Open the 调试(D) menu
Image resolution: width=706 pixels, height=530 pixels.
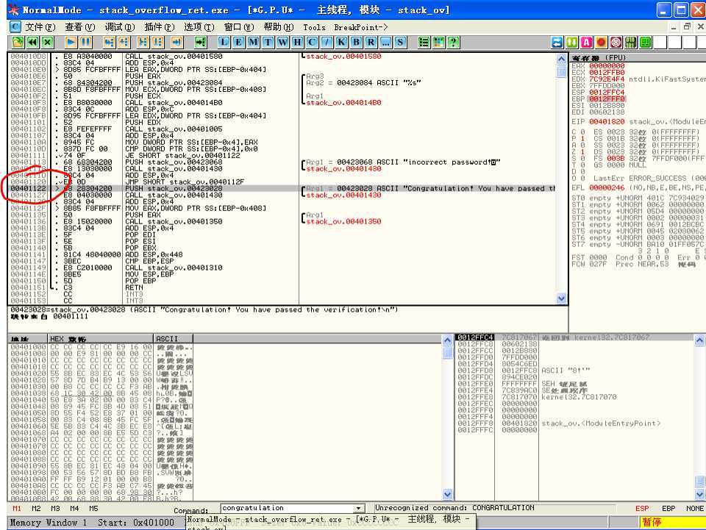click(119, 27)
